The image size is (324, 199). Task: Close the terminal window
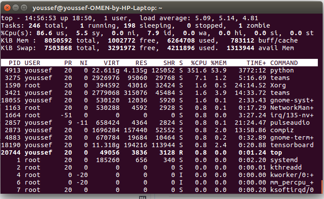[7, 8]
